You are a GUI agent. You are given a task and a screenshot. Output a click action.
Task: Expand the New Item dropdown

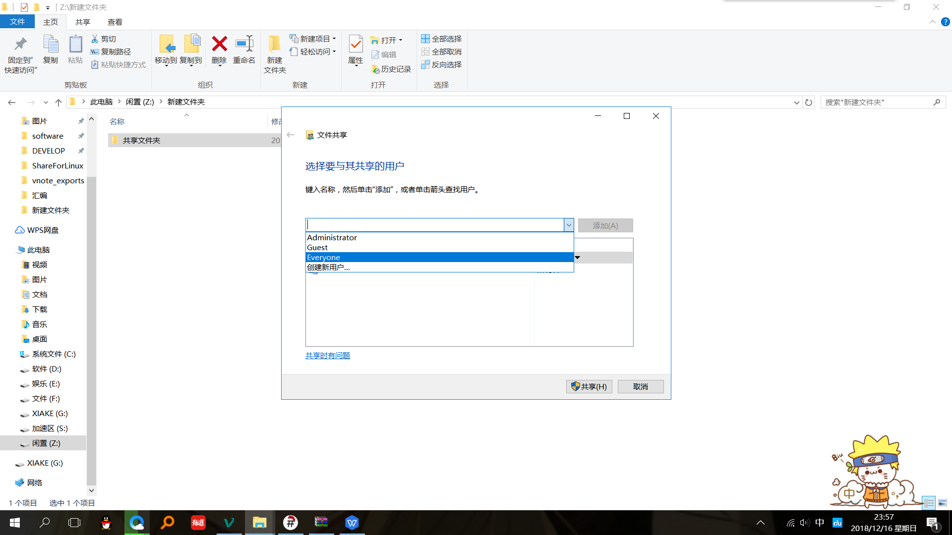334,39
